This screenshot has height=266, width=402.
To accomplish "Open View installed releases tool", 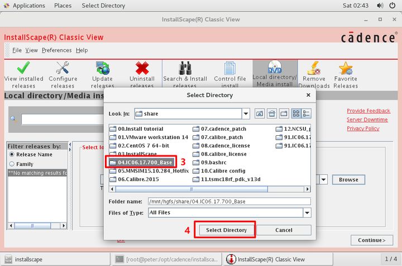I will coord(23,75).
